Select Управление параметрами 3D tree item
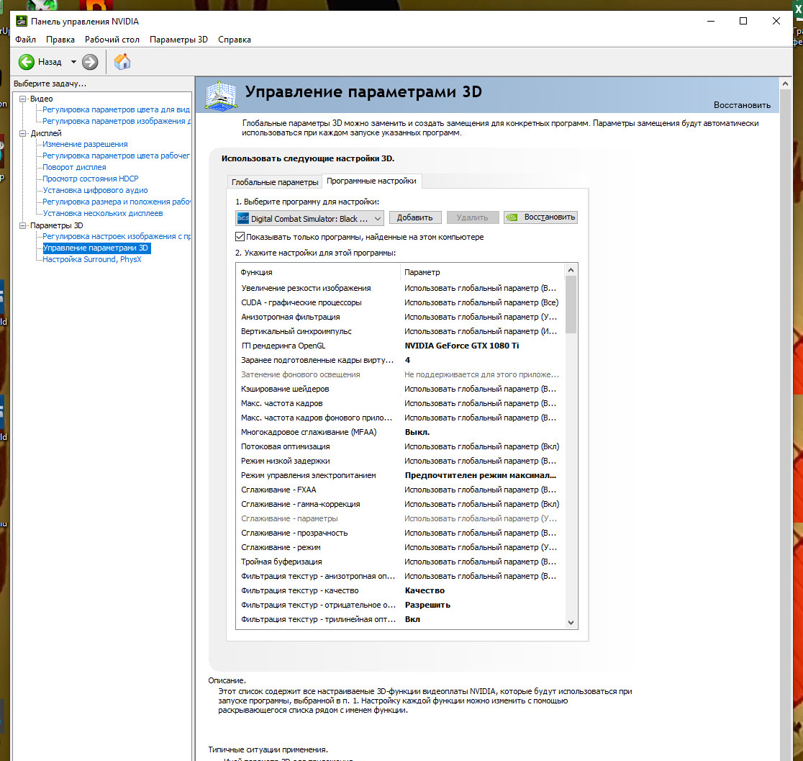803x761 pixels. 96,248
